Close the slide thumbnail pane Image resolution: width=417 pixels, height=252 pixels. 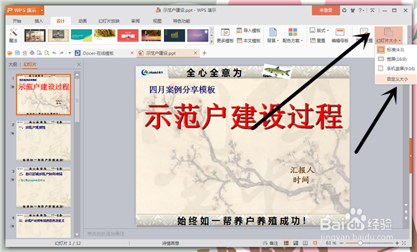tap(79, 64)
